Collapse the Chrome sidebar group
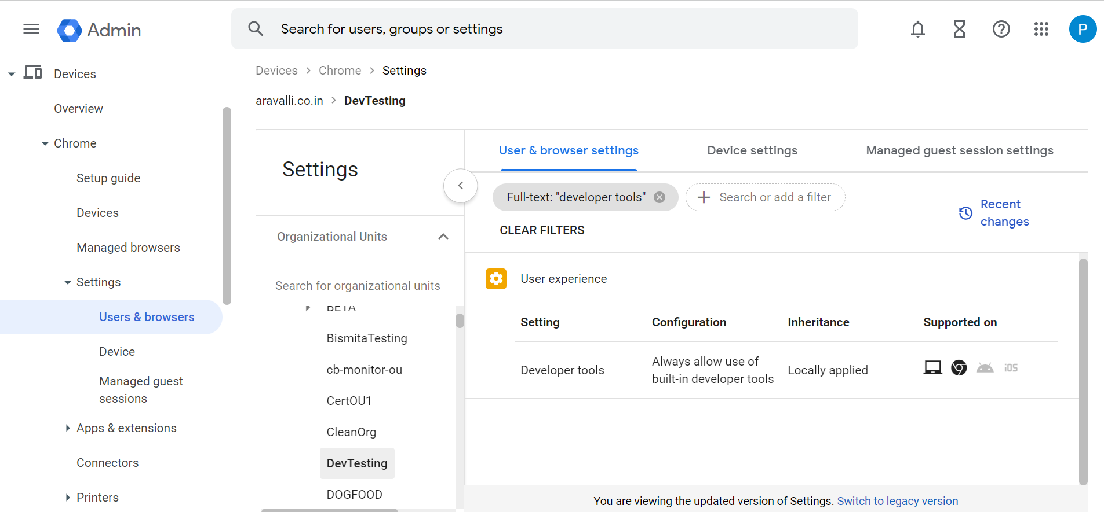Image resolution: width=1104 pixels, height=512 pixels. click(45, 143)
